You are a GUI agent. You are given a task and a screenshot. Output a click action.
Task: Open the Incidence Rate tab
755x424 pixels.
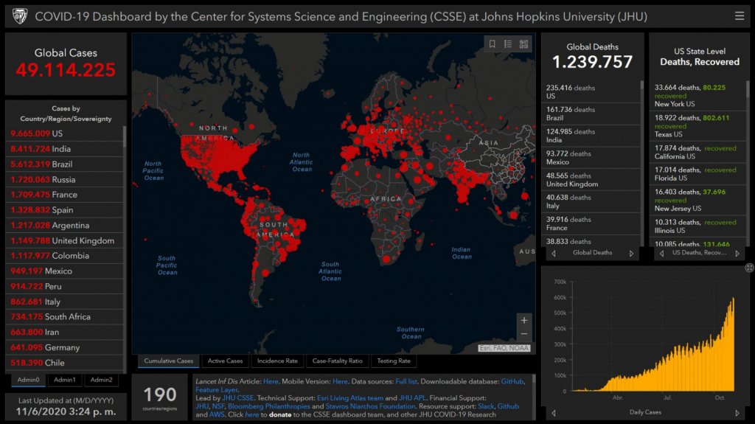click(277, 361)
